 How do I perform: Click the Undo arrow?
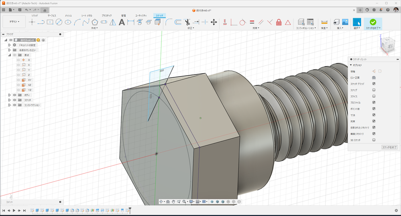click(x=26, y=10)
